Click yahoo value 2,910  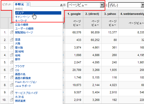113,92
